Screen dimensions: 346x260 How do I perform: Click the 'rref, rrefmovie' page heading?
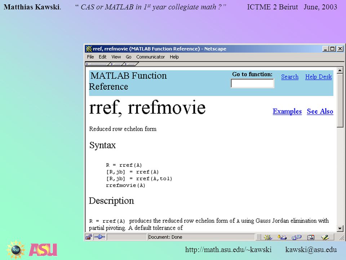[x=147, y=108]
